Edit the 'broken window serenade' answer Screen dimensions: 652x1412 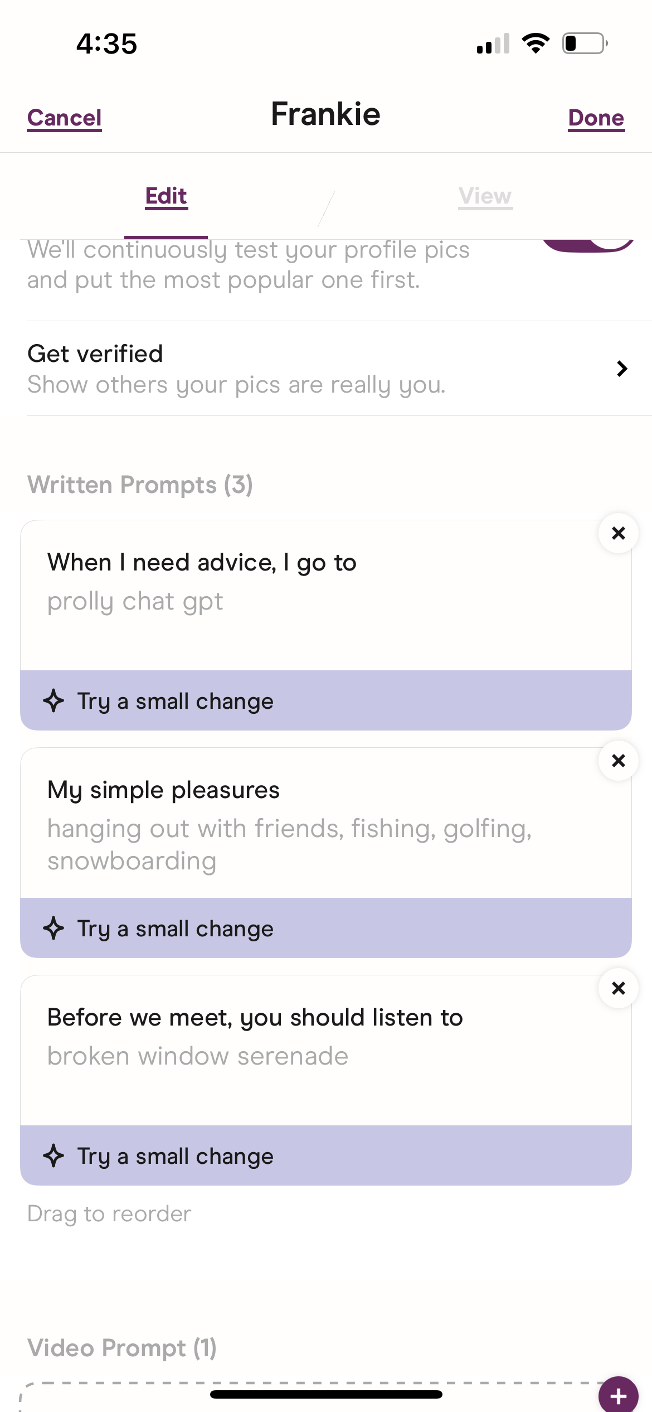[x=197, y=1057]
